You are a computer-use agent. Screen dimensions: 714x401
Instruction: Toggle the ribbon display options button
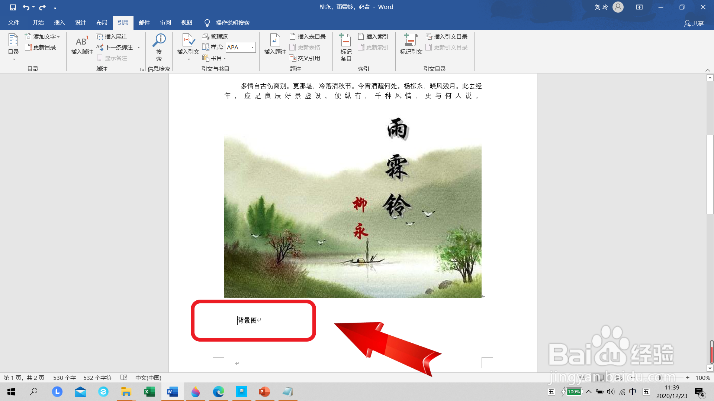click(x=639, y=7)
